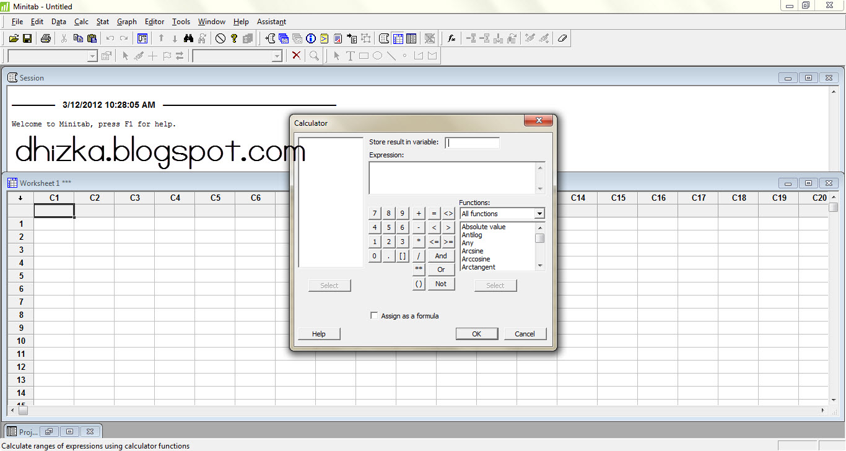
Task: Click row 7 header in worksheet
Action: pos(21,302)
